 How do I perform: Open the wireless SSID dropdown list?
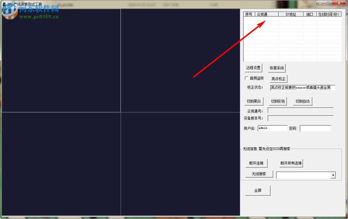[x=333, y=175]
